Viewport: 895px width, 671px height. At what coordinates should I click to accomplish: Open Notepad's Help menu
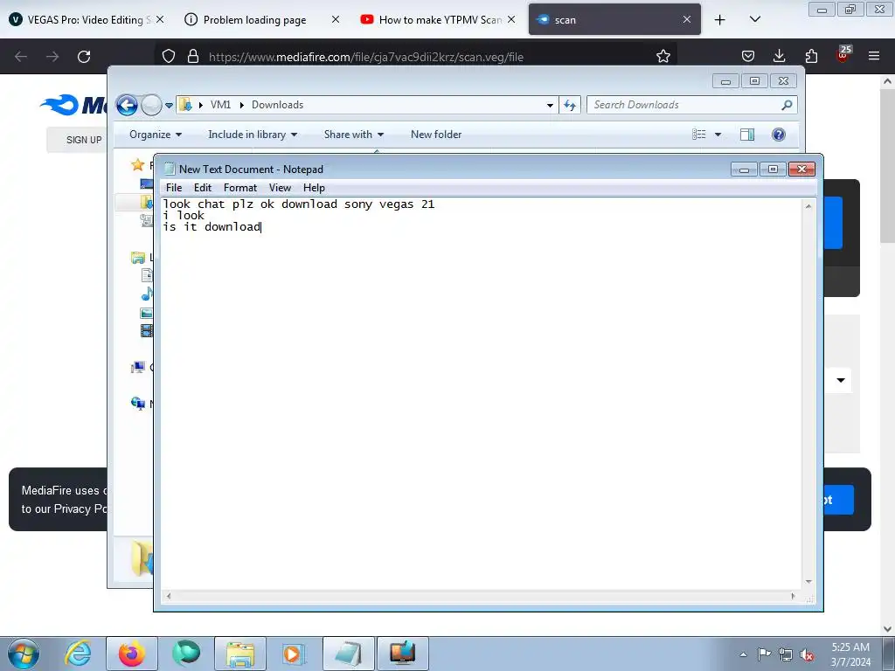[314, 188]
